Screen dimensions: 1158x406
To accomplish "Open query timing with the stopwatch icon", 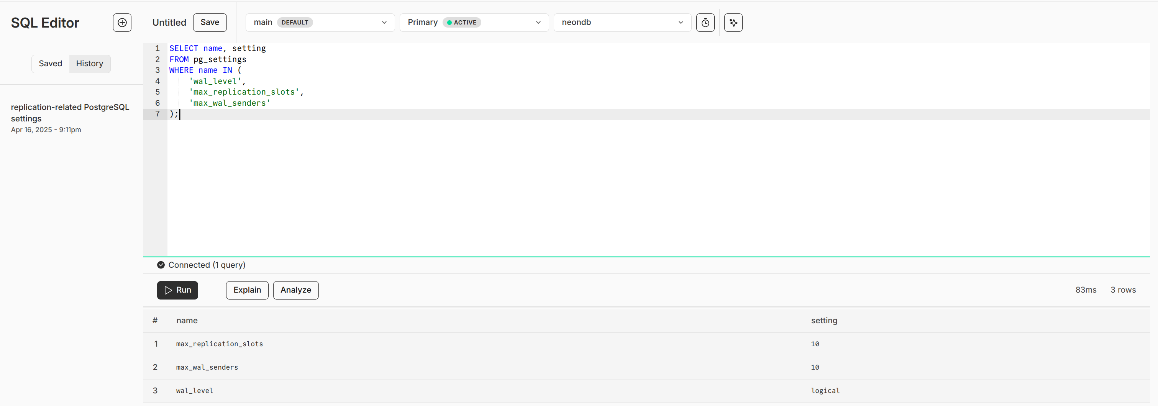I will [705, 23].
